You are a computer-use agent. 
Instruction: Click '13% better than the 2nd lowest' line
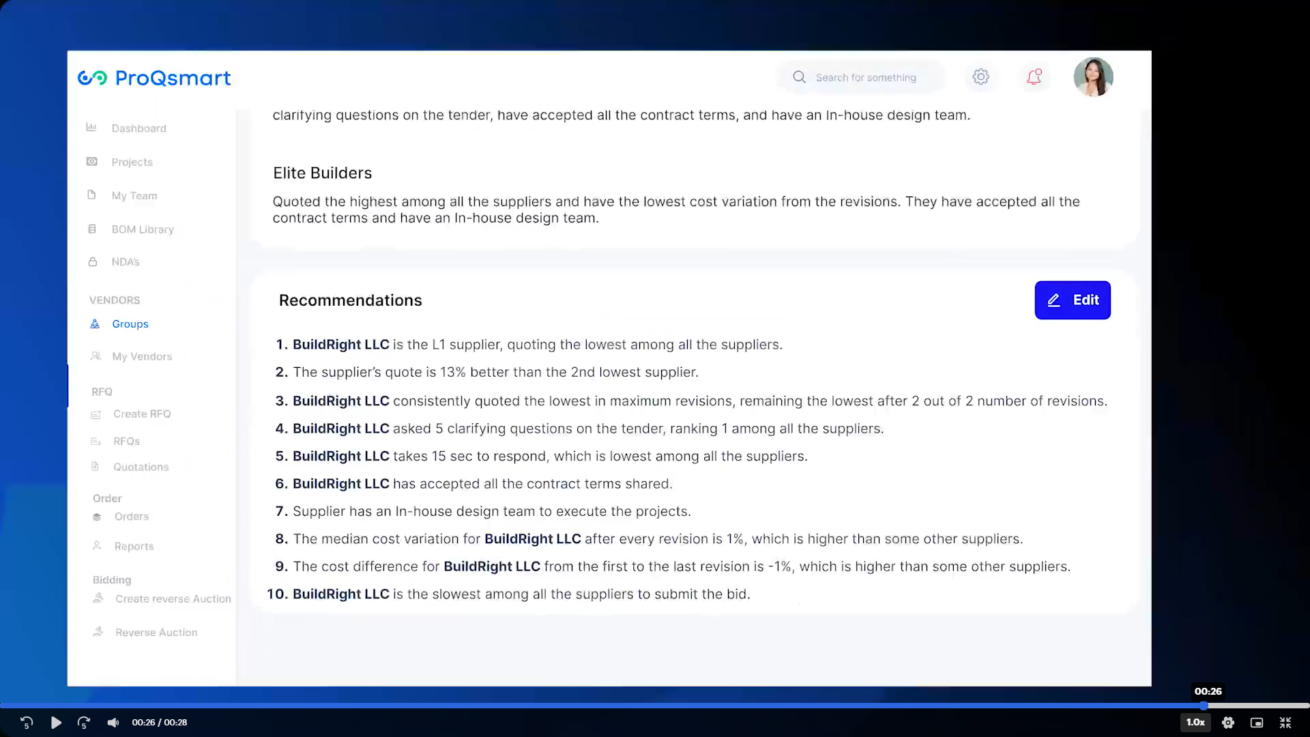click(x=486, y=373)
